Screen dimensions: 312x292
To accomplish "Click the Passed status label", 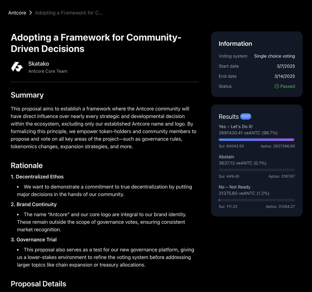I will tap(287, 86).
